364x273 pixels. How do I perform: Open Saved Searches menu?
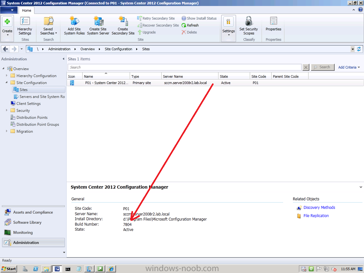point(48,26)
